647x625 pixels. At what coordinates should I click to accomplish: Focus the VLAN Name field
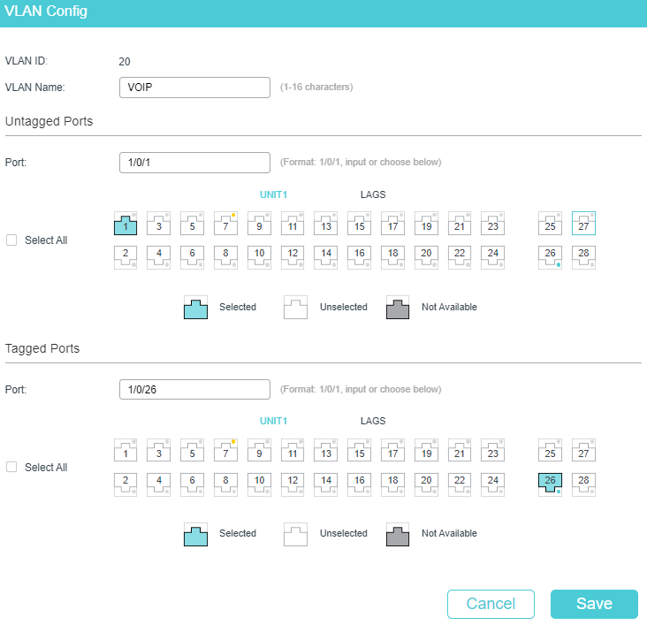[x=194, y=88]
